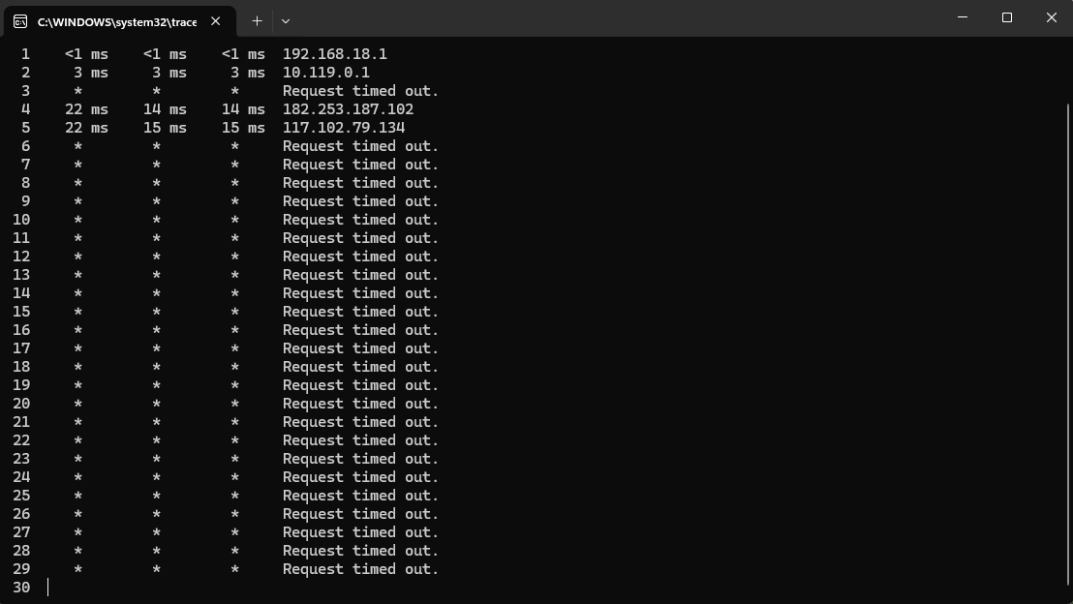Click 'Request timed out.' on hop 3
1073x604 pixels.
pyautogui.click(x=360, y=91)
